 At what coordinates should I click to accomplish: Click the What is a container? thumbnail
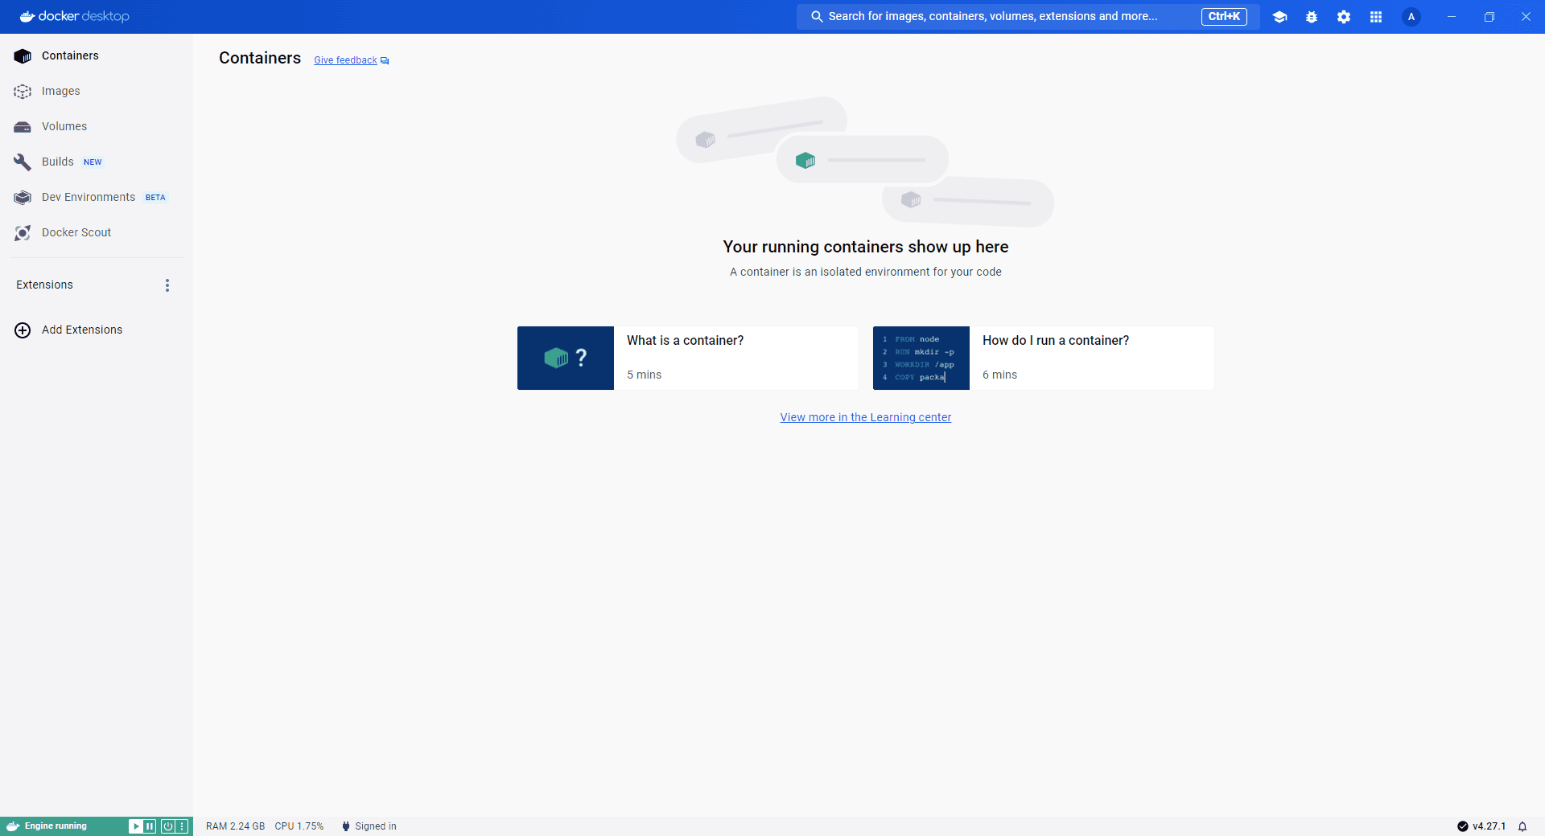coord(566,358)
